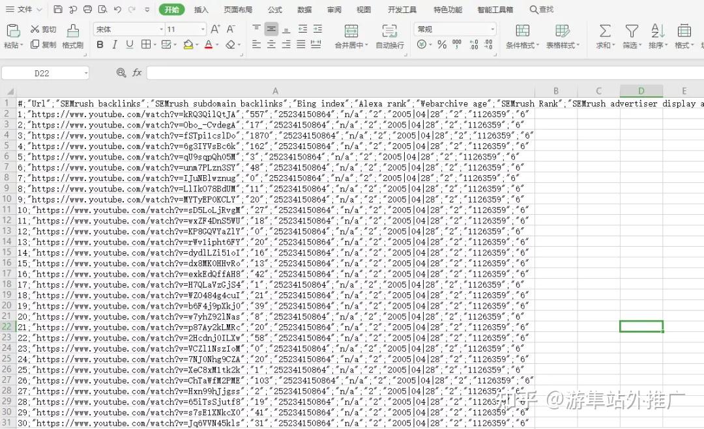Apply yellow fill color bucket
The height and width of the screenshot is (429, 704).
click(188, 44)
